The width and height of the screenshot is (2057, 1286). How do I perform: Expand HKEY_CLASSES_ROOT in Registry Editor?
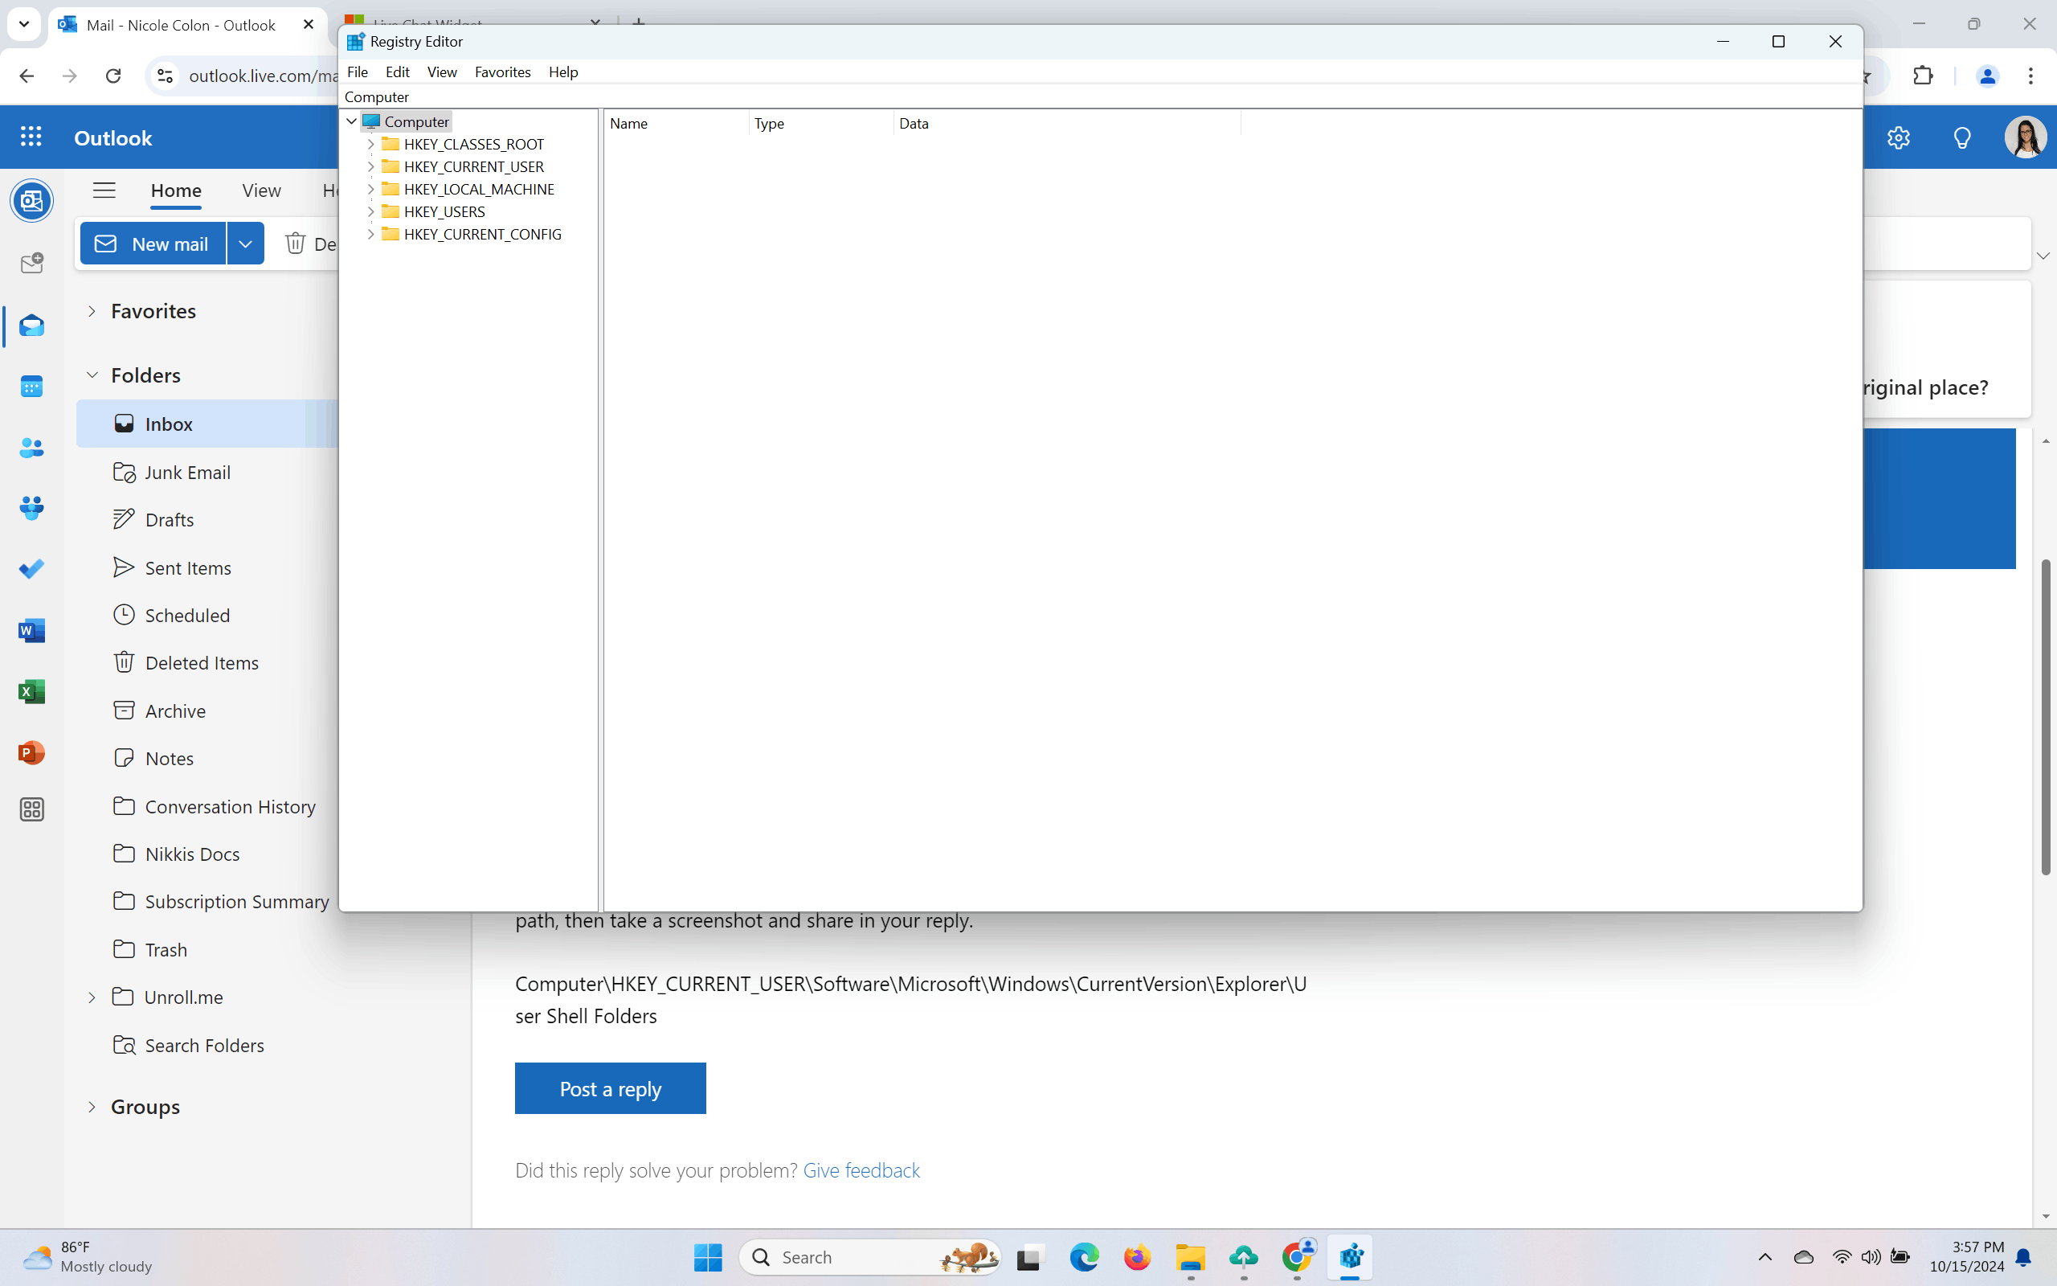(370, 144)
